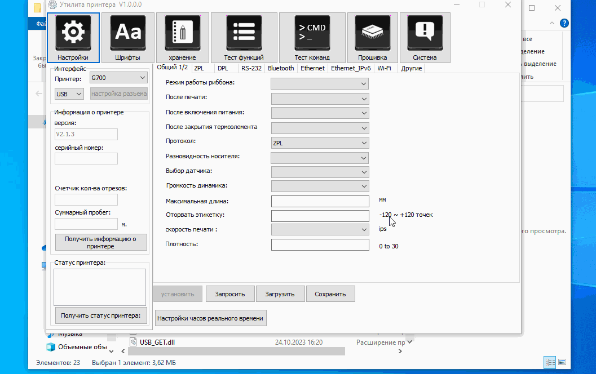Open the Протокол ZPL dropdown

320,143
